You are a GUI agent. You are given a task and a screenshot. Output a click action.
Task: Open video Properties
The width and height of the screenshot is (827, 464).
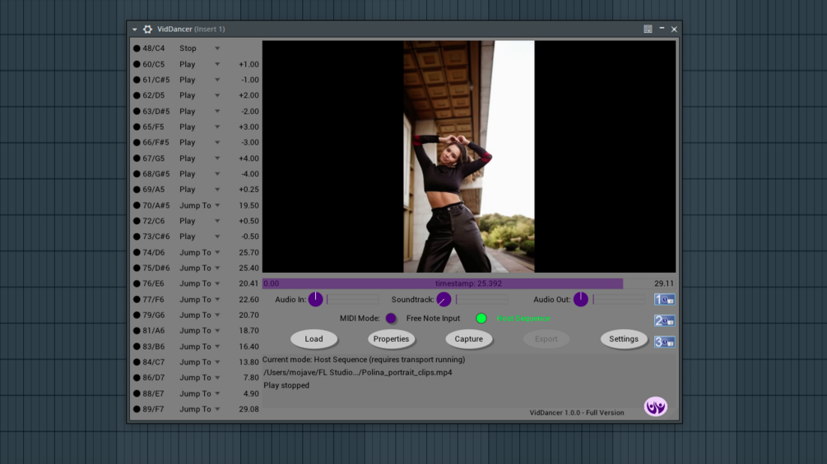tap(391, 339)
